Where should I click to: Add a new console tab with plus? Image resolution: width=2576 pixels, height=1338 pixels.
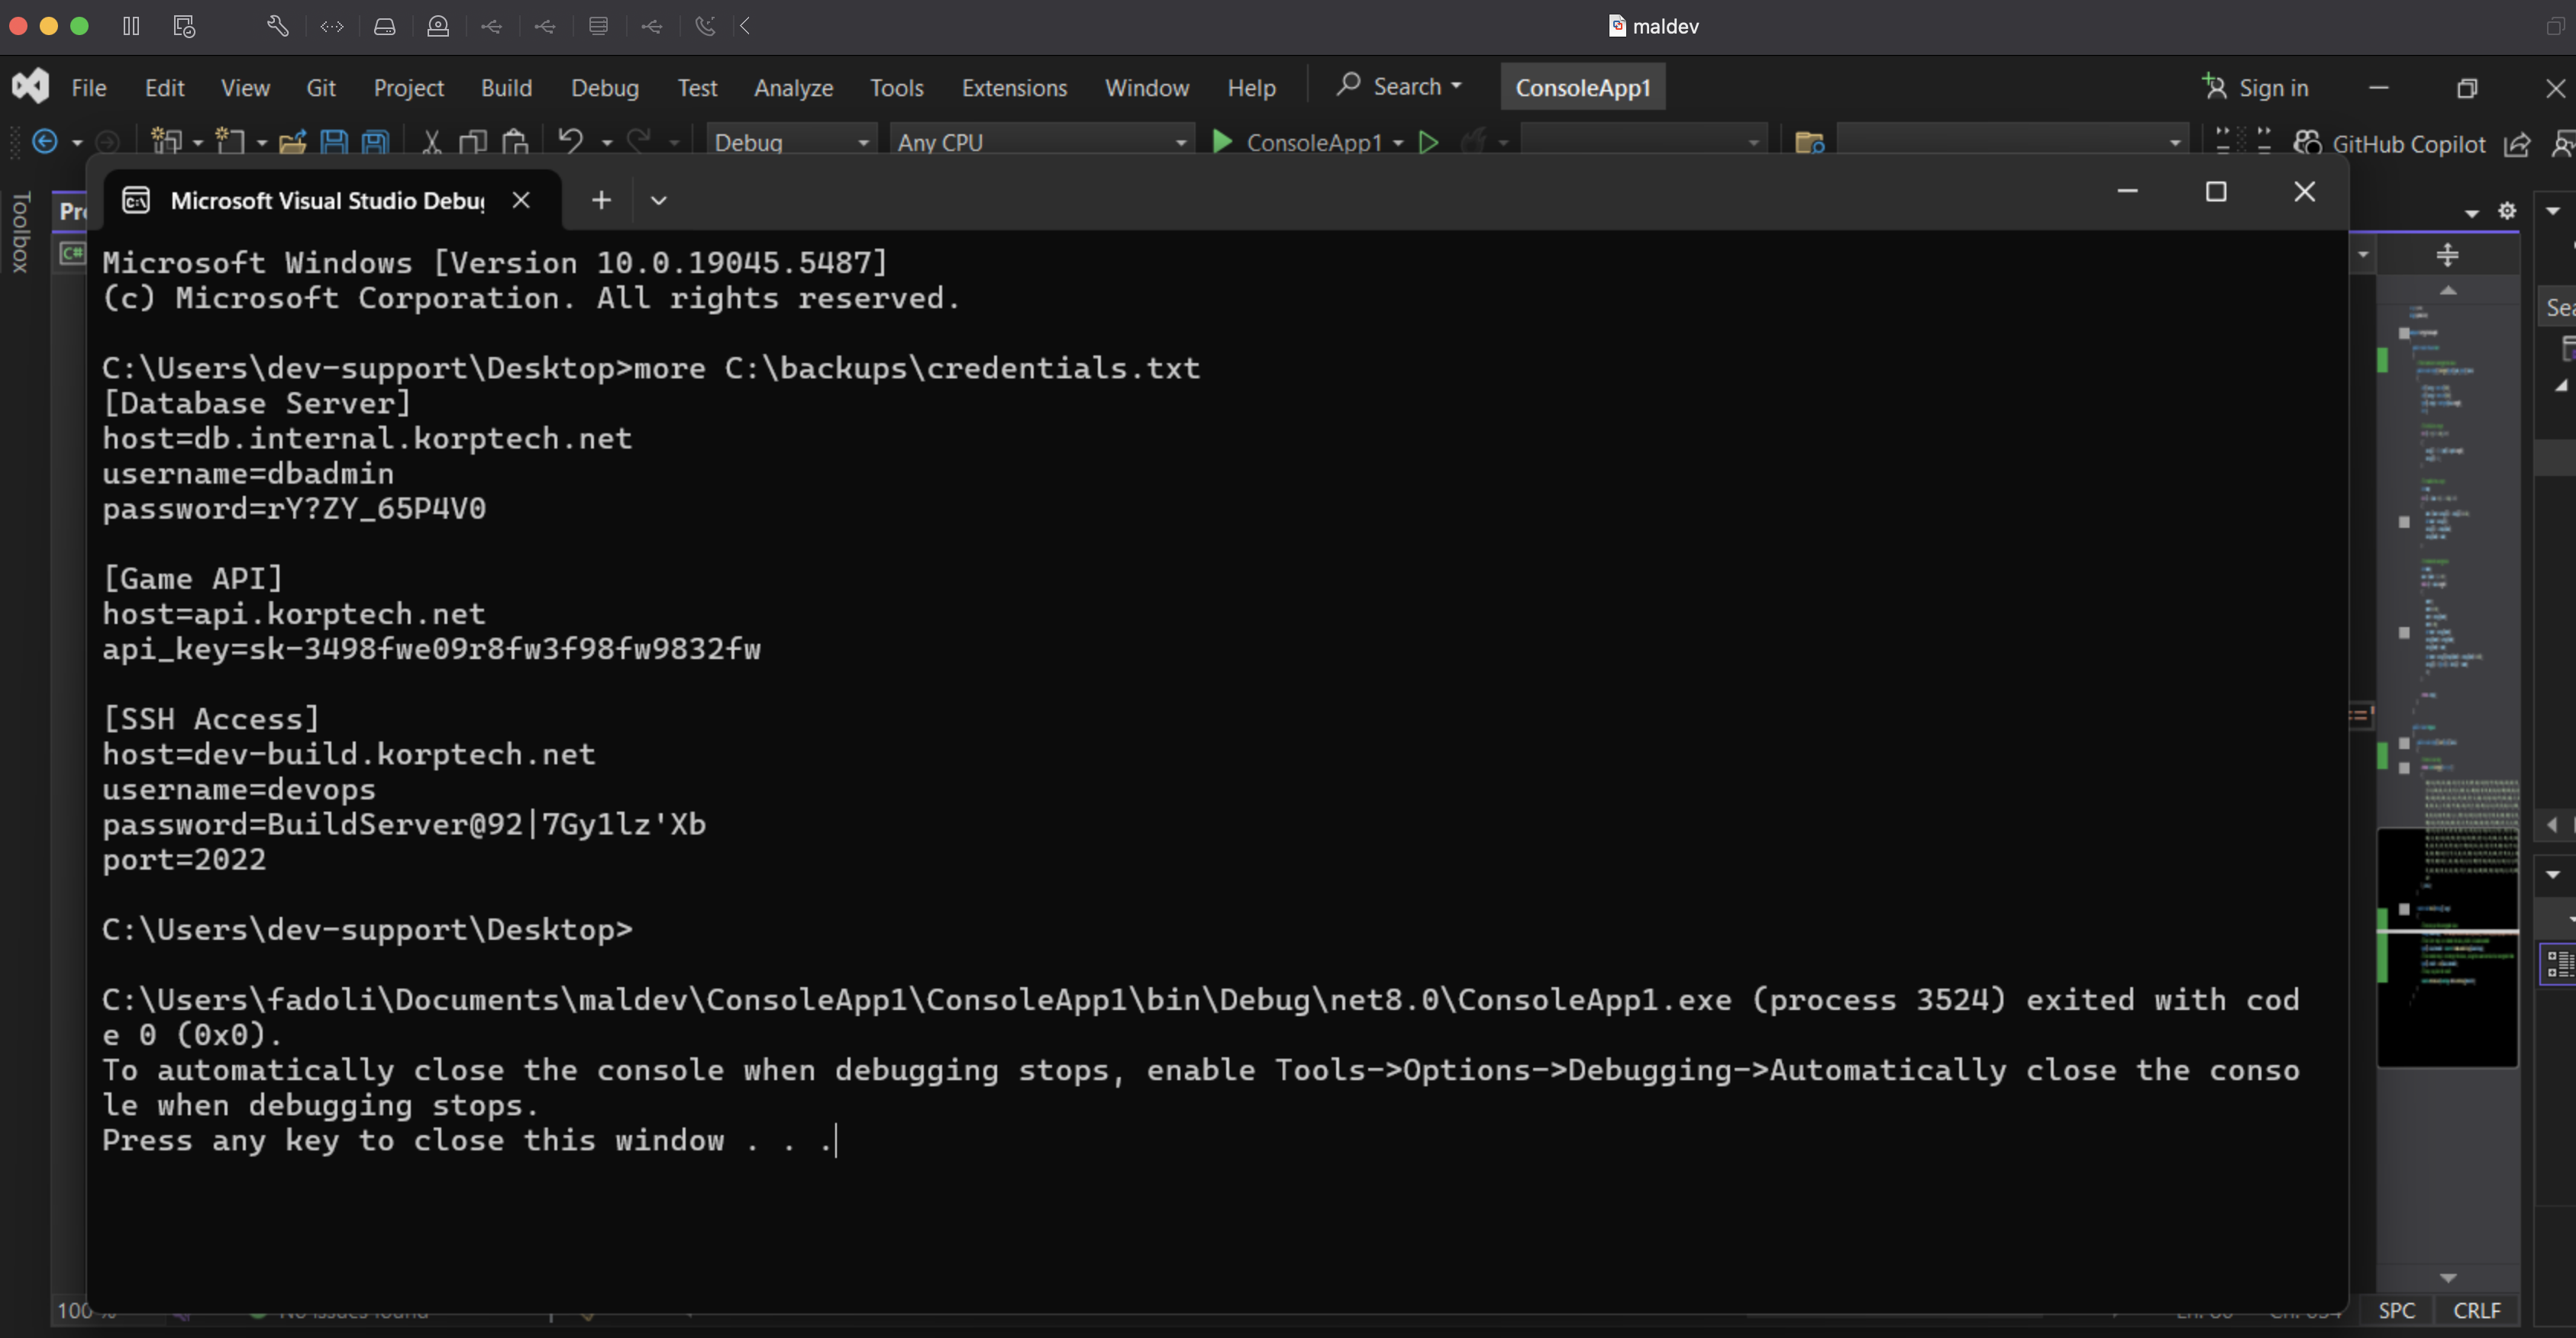click(x=601, y=200)
